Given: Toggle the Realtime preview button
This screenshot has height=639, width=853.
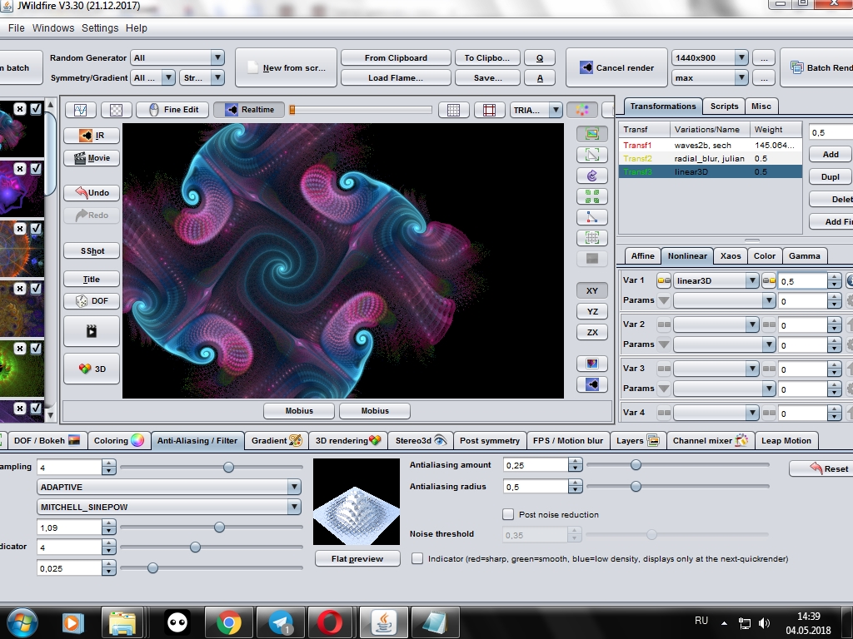Looking at the screenshot, I should 249,110.
